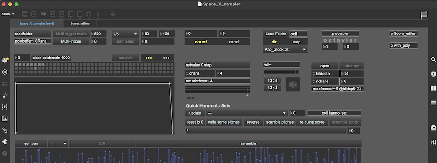
Task: Open the 'nchans' attribute selector
Action: pyautogui.click(x=325, y=81)
